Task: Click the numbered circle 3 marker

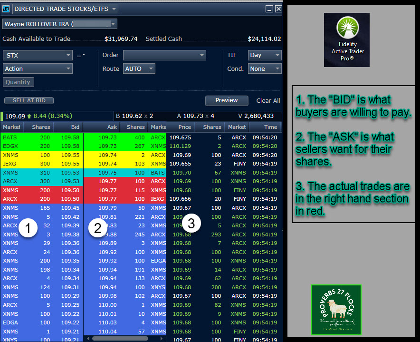Action: coord(191,224)
